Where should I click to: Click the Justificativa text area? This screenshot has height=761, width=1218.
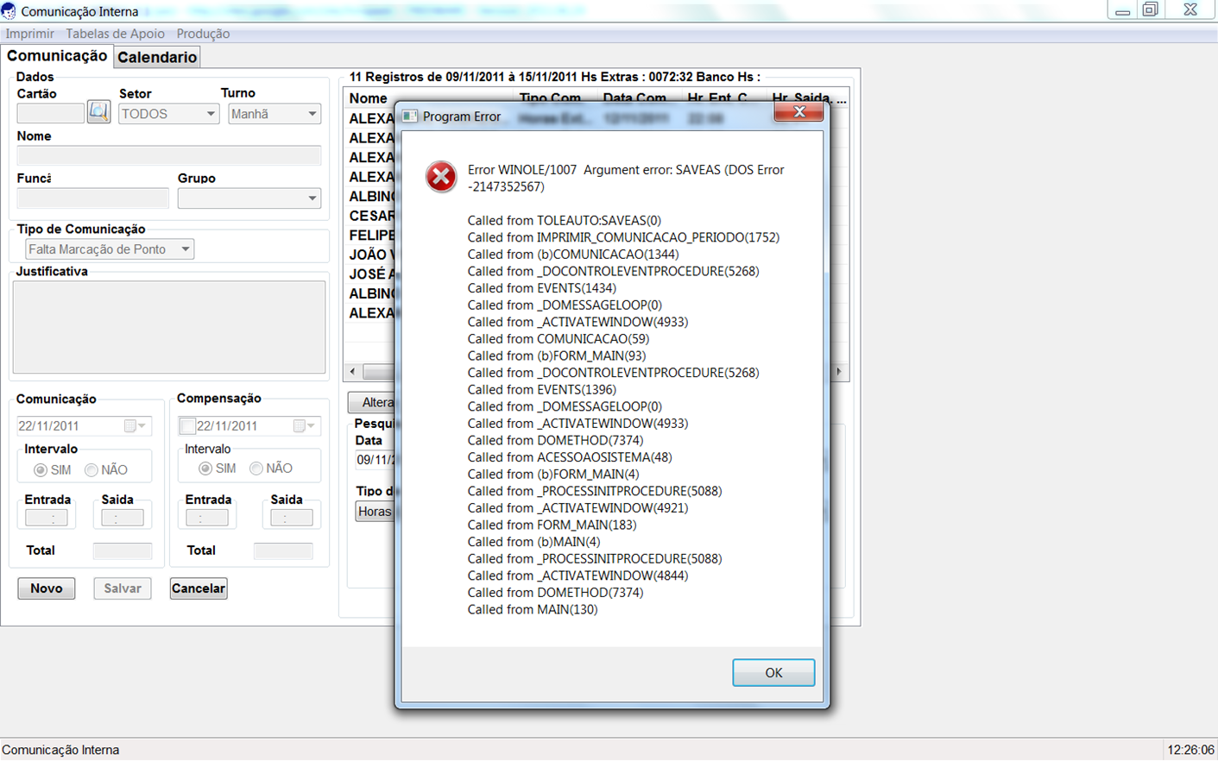(x=169, y=327)
